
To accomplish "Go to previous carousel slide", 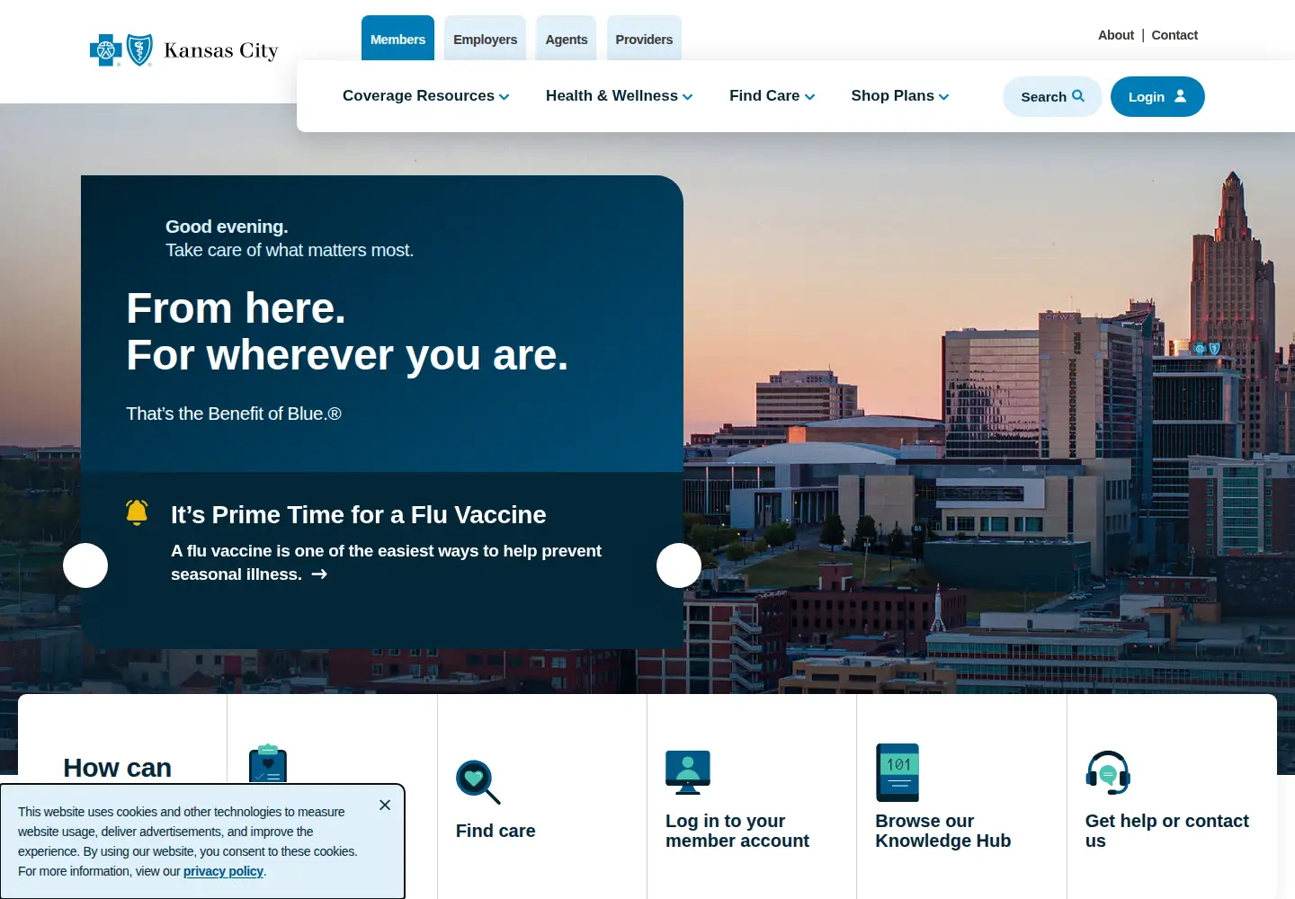I will coord(85,565).
